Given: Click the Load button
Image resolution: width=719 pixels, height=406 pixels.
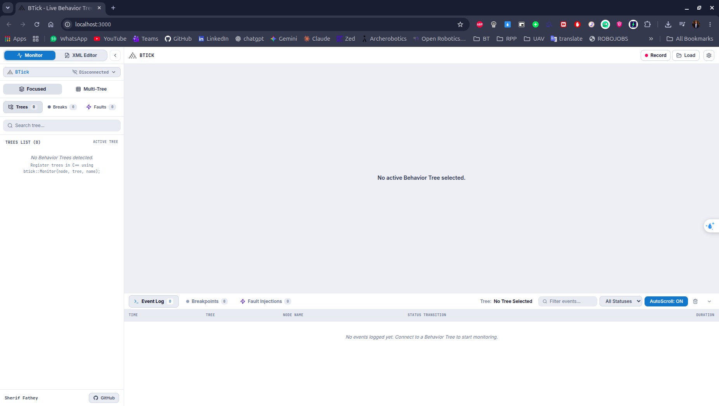Looking at the screenshot, I should click(x=686, y=55).
